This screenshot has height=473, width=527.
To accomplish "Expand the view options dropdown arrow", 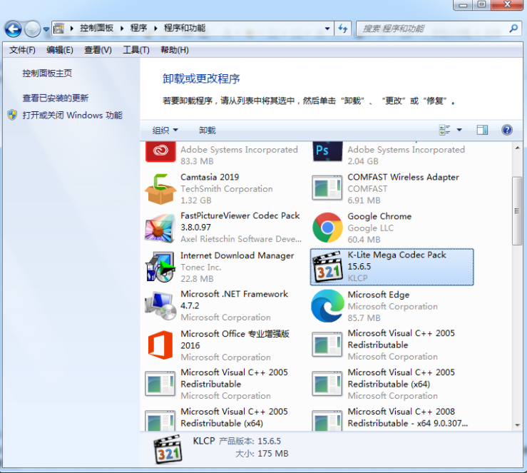I will [459, 130].
